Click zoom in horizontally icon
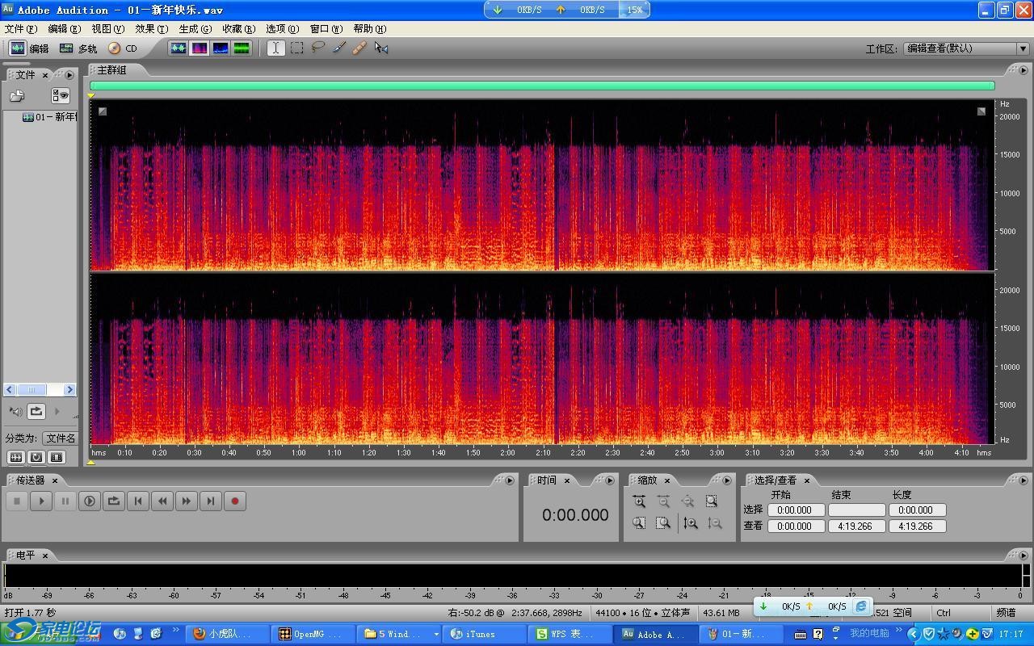This screenshot has width=1034, height=646. pos(639,501)
